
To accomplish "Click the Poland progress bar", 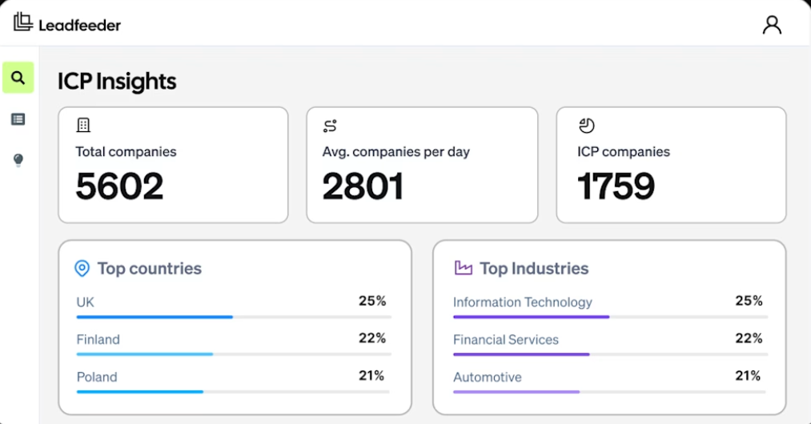I will (x=234, y=392).
